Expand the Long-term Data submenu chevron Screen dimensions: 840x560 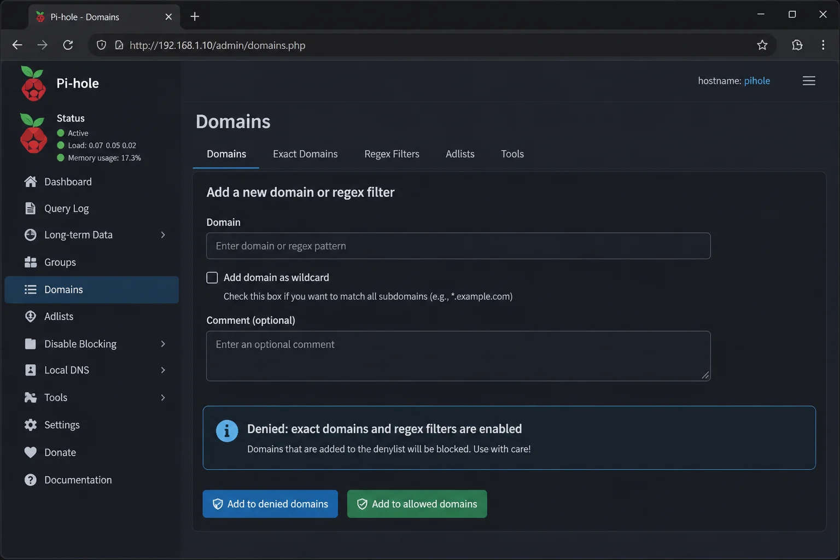pyautogui.click(x=163, y=235)
